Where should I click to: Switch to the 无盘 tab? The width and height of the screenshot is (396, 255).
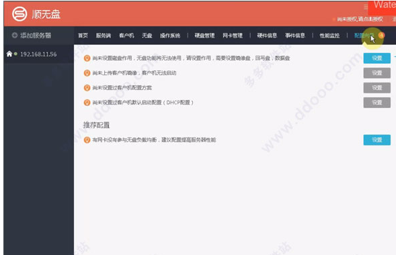[147, 36]
